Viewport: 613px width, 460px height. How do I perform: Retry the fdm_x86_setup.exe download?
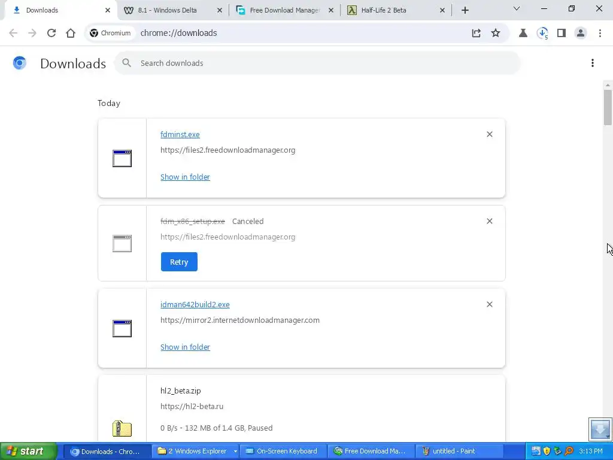point(179,262)
